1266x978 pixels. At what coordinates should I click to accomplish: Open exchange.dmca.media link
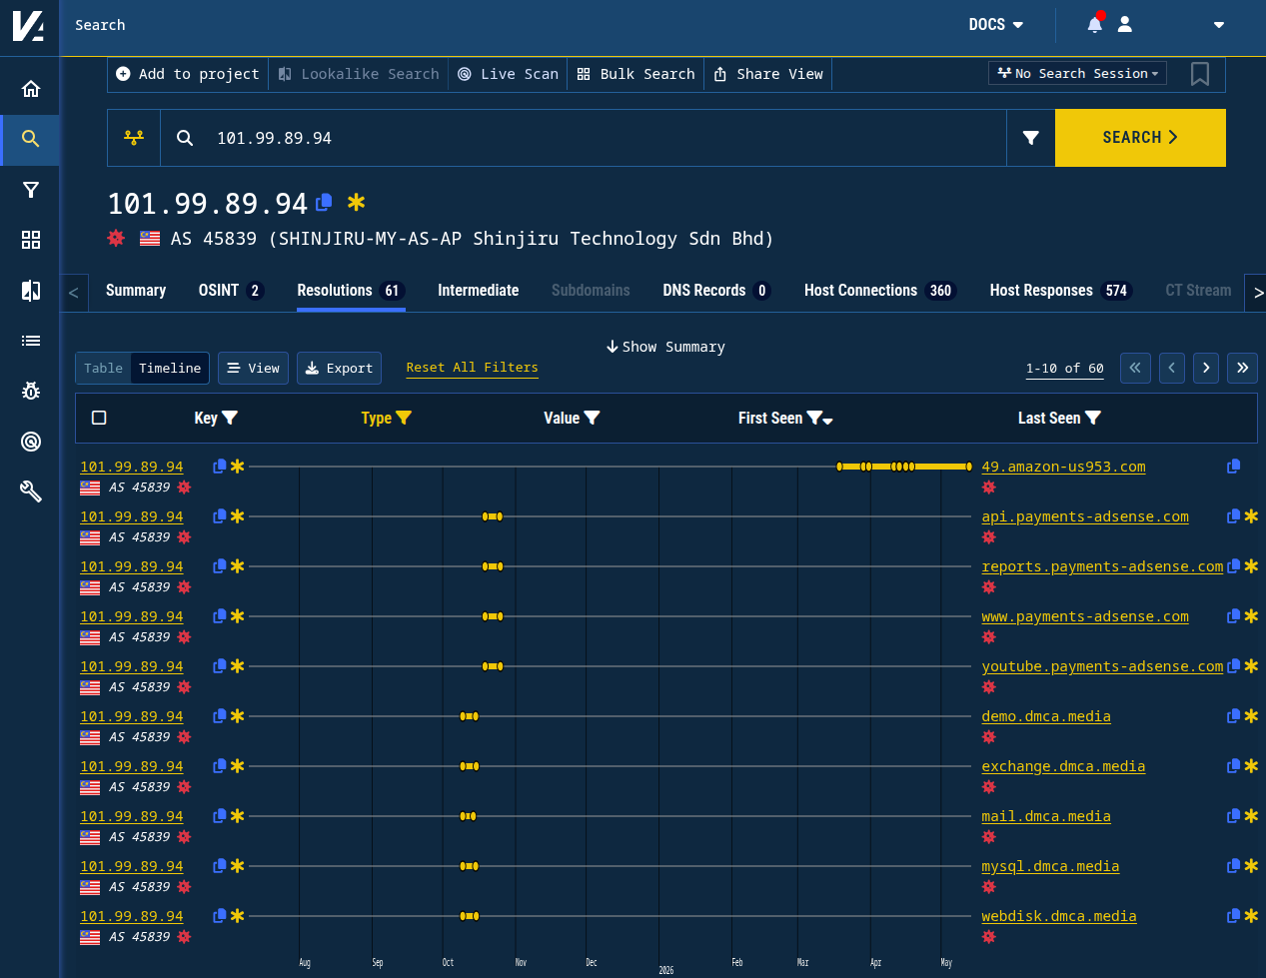[1063, 766]
